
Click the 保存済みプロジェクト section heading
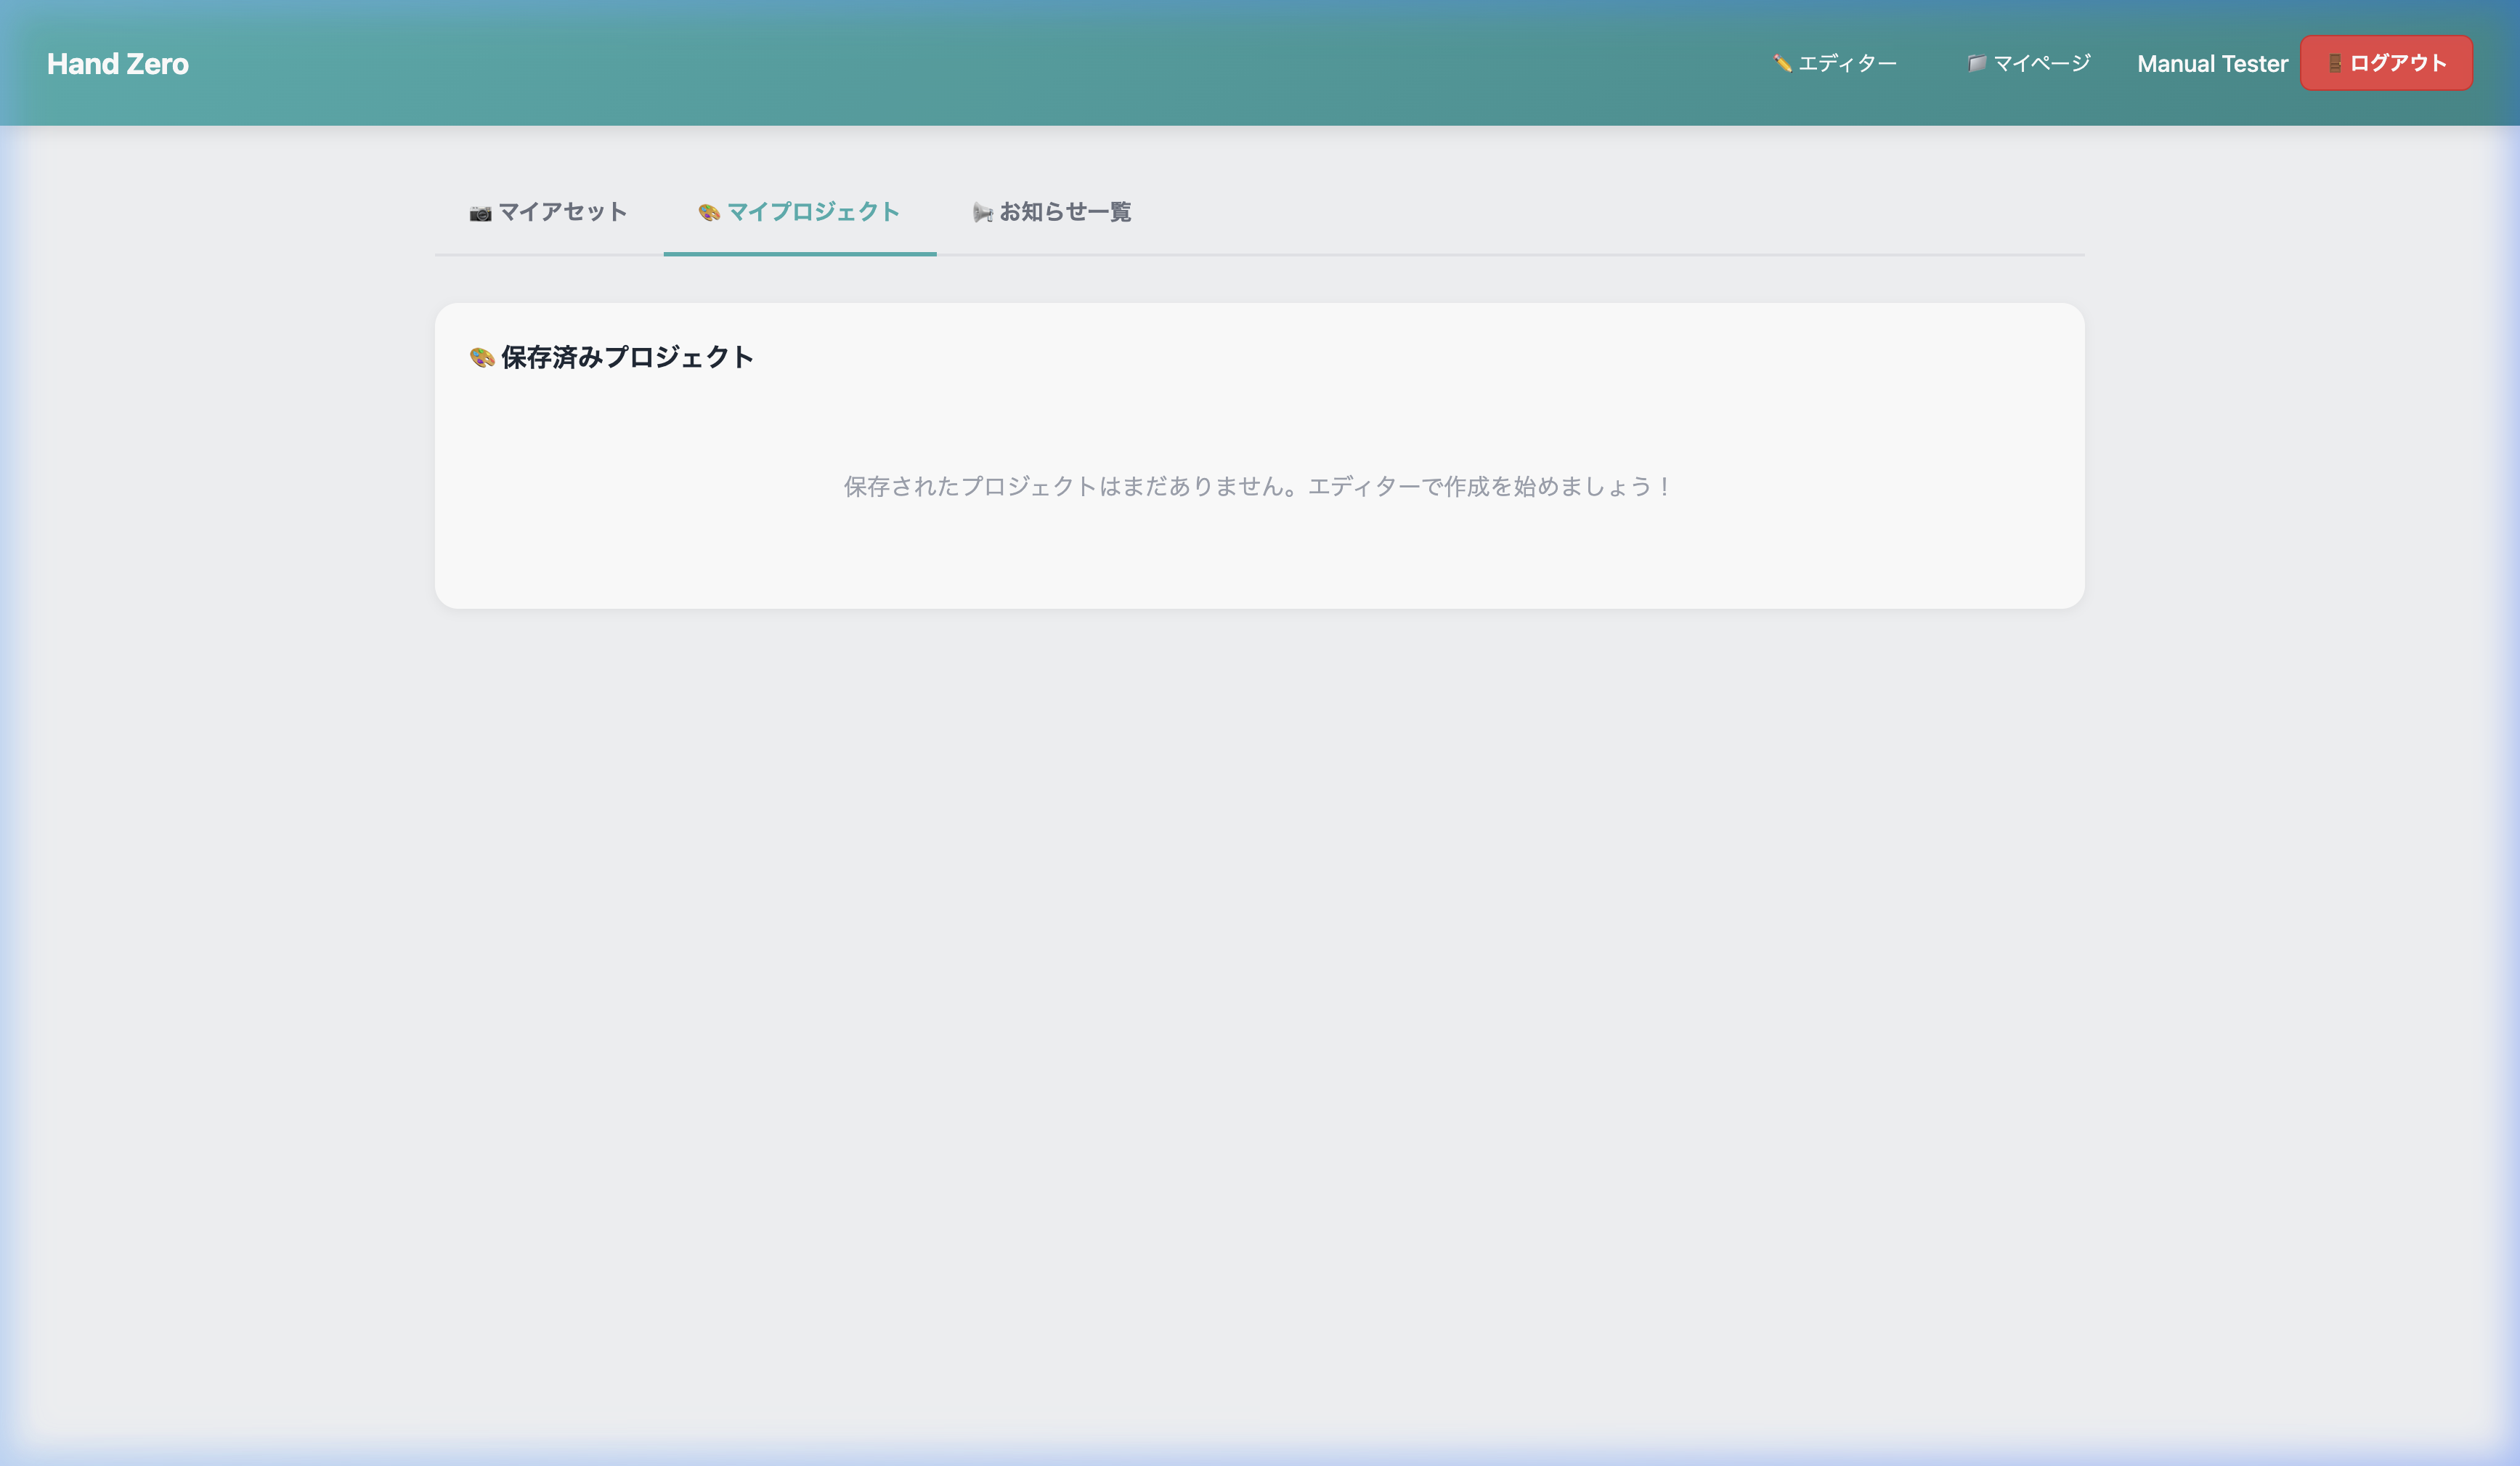(x=627, y=356)
